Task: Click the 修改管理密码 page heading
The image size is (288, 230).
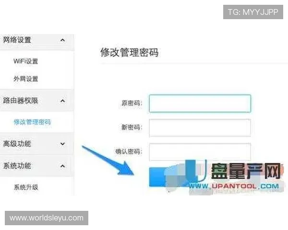Action: click(x=129, y=52)
